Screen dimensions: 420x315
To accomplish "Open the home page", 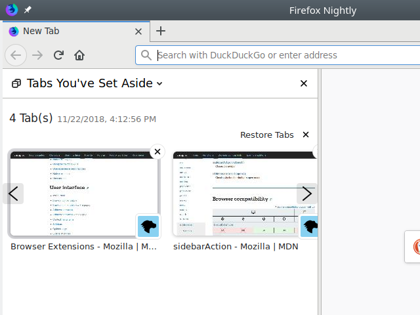I will tap(79, 55).
